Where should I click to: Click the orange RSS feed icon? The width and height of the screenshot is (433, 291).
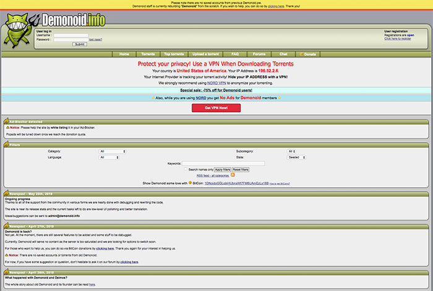click(233, 175)
